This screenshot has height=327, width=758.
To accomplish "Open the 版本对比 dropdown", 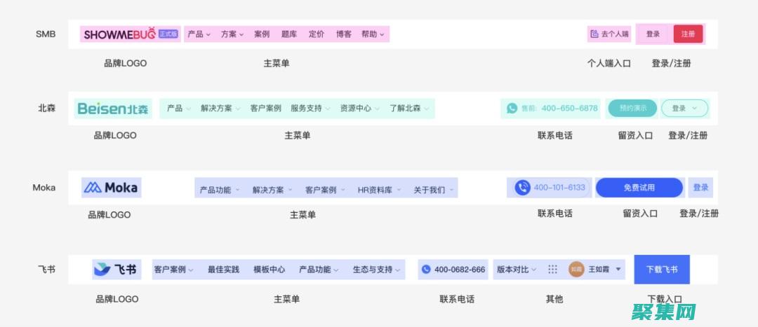I will (x=517, y=269).
